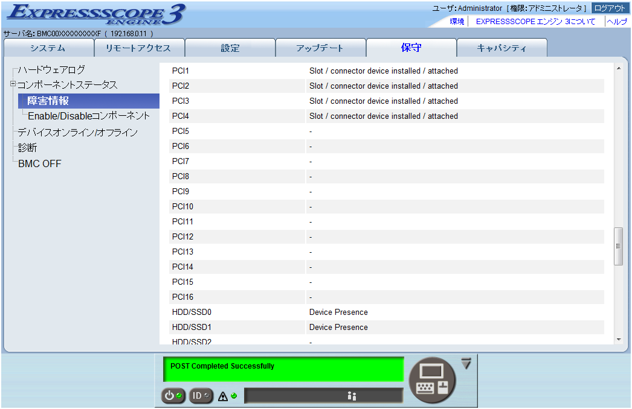Screen dimensions: 632x409
Task: Click the EXPRESSSCOPE Engine 3 logo
Action: click(97, 14)
